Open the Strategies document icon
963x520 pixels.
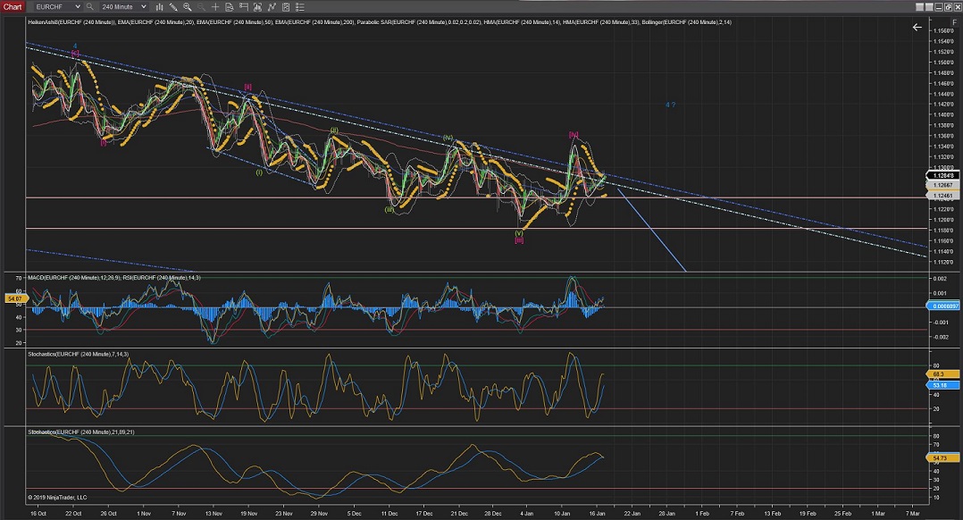click(x=286, y=7)
